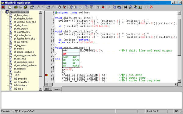Click the undo arrow icon
Screen dimensions: 183x114
point(147,7)
